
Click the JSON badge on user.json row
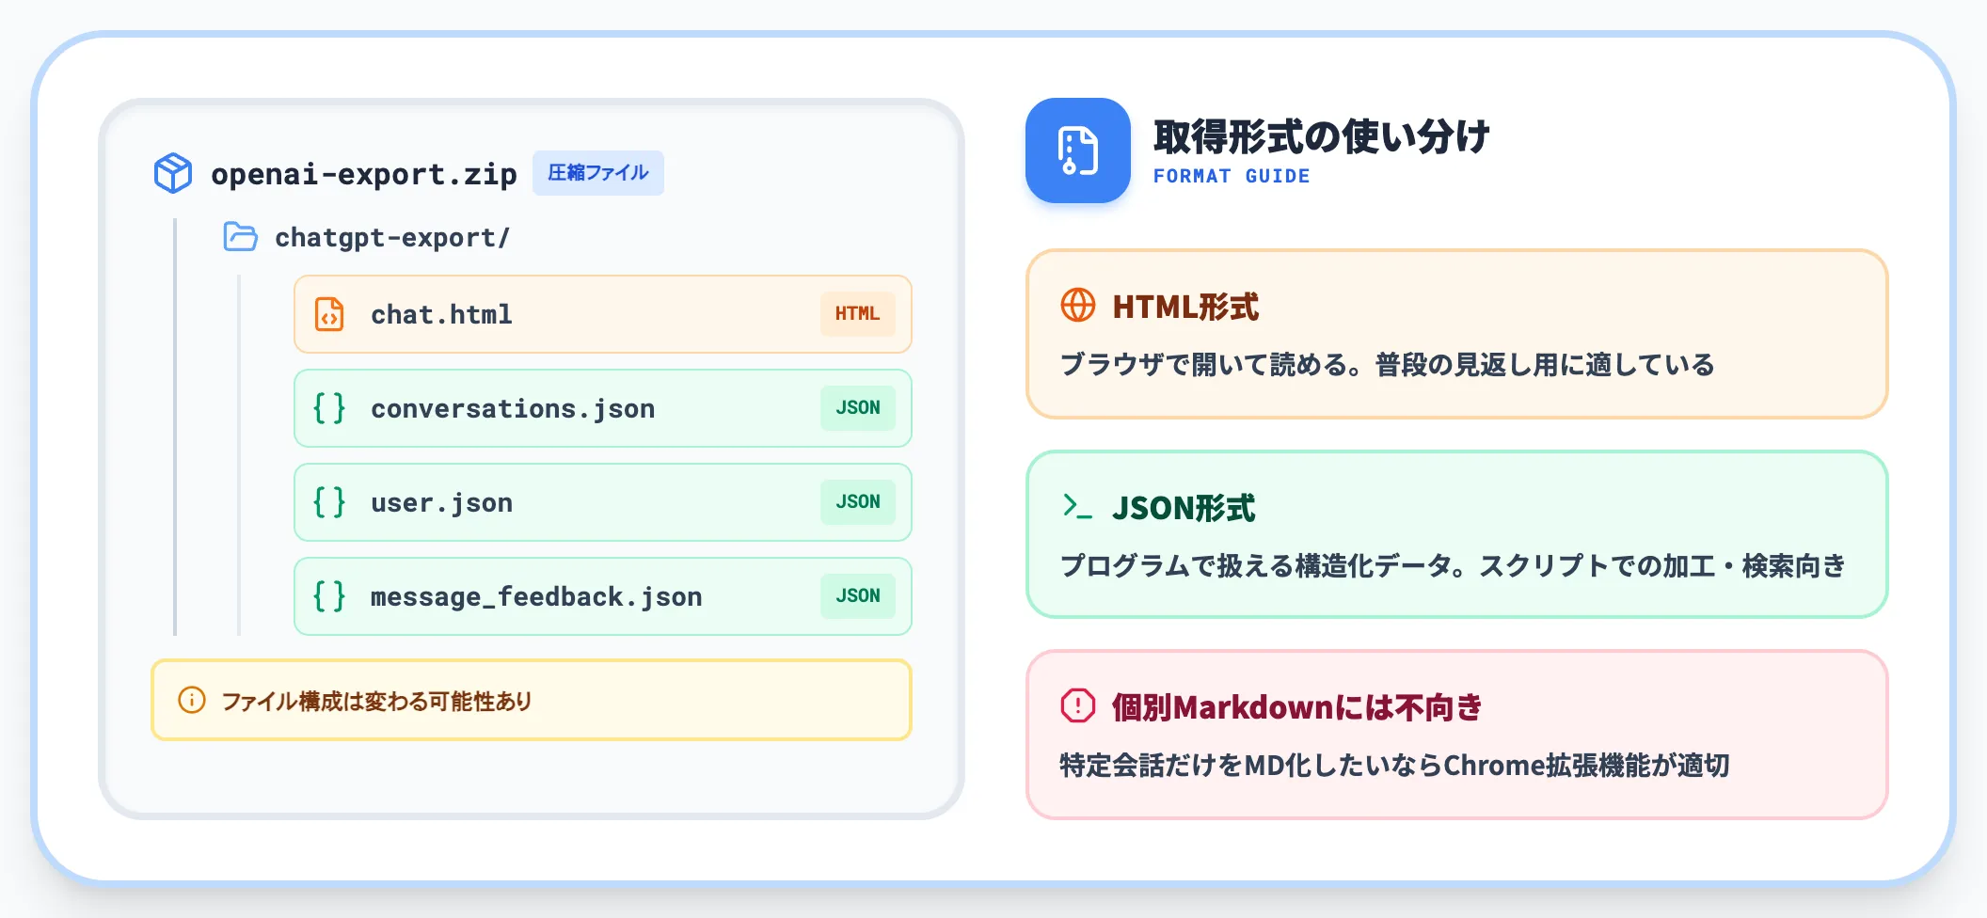[858, 502]
